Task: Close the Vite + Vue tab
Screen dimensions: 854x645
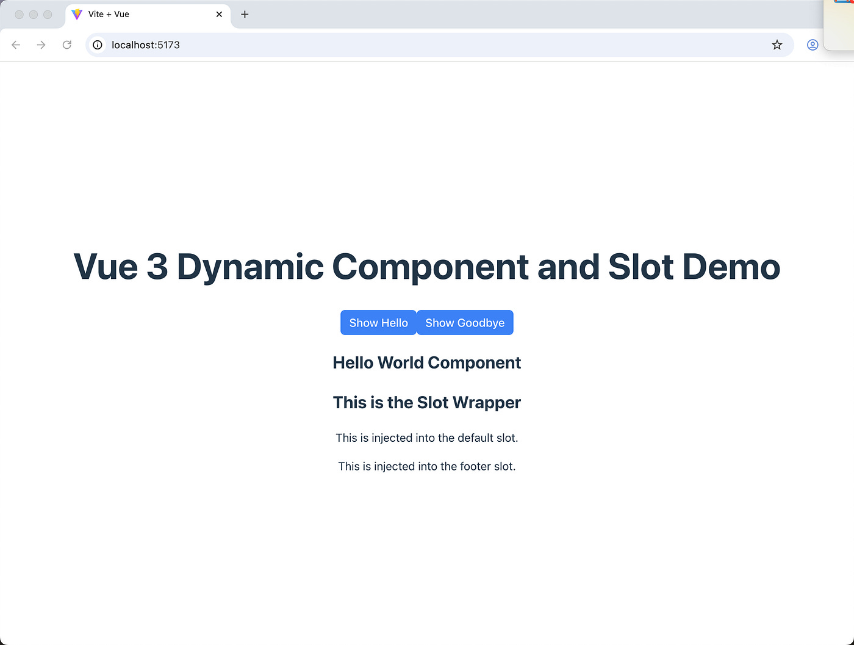Action: [x=219, y=14]
